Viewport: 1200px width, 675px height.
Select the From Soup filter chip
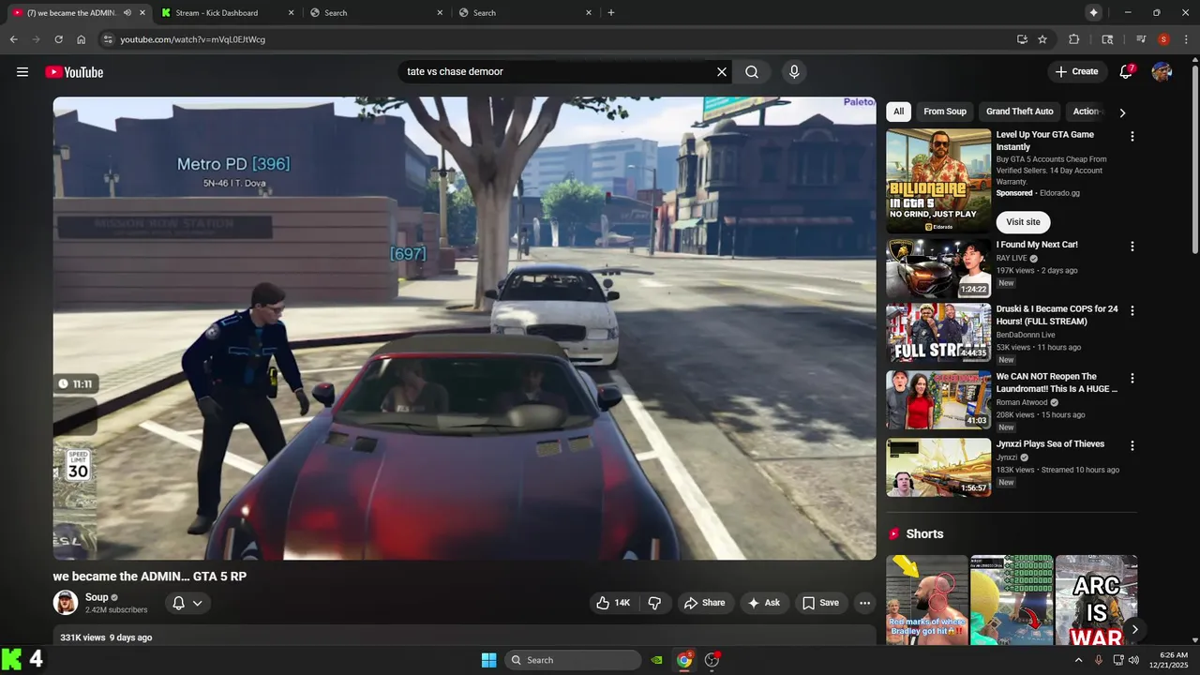click(945, 112)
